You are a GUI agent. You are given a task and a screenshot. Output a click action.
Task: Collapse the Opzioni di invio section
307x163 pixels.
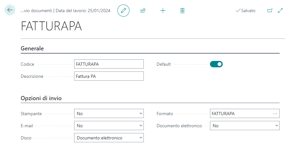pyautogui.click(x=41, y=98)
